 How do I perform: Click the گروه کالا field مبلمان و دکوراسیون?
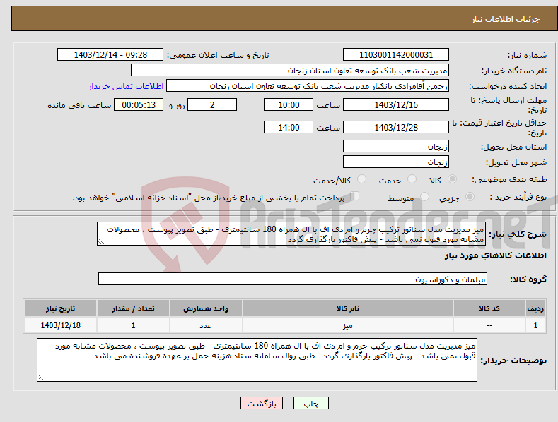click(x=293, y=279)
